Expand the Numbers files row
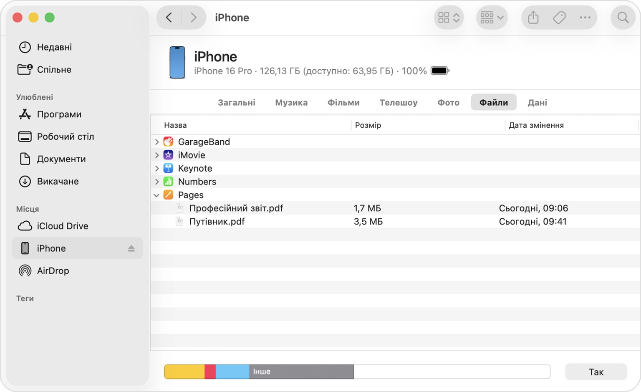Viewport: 641px width, 392px height. pos(157,182)
